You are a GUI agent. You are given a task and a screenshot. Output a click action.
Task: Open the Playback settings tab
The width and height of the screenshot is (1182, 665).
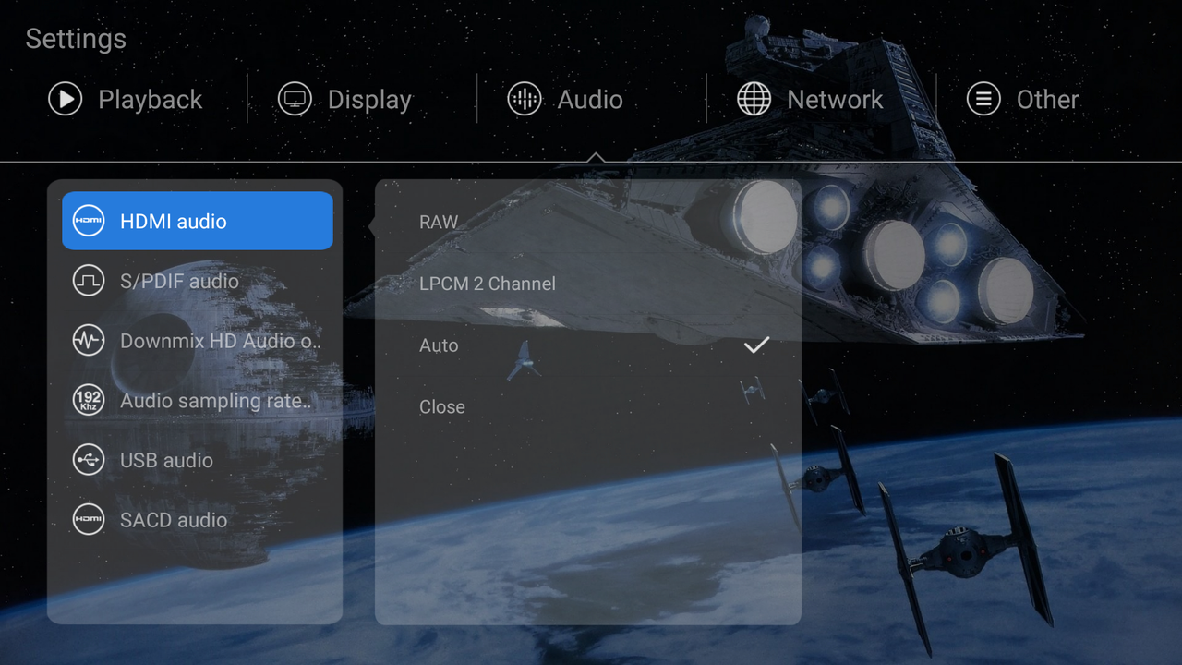point(125,99)
